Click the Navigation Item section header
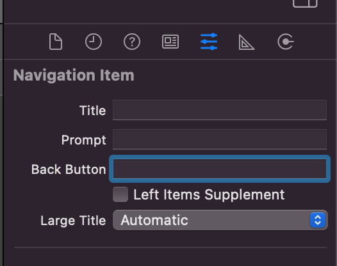 pyautogui.click(x=74, y=75)
